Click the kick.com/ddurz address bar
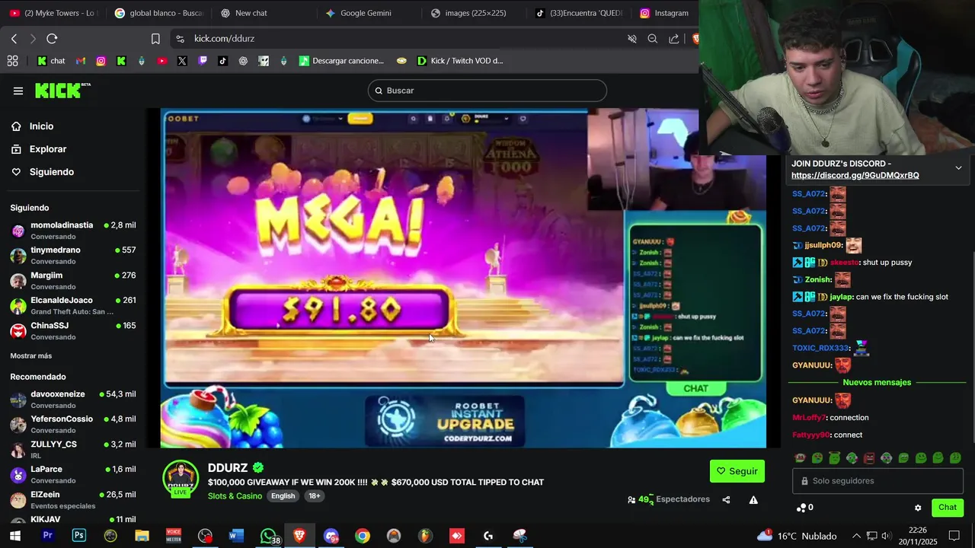Viewport: 975px width, 548px height. click(224, 39)
